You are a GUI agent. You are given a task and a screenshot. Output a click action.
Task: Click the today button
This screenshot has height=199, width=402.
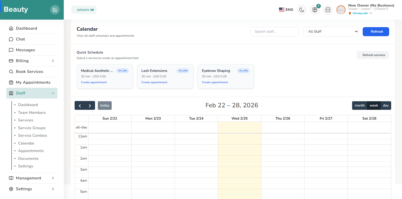[x=105, y=106]
